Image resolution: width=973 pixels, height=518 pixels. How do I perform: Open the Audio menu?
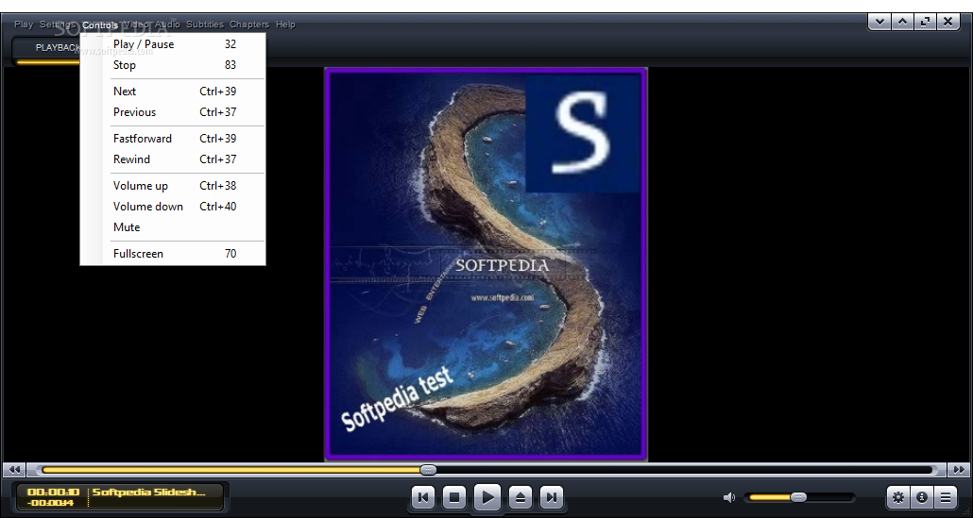pyautogui.click(x=167, y=25)
